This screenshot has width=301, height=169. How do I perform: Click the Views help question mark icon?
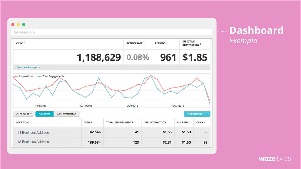[25, 42]
